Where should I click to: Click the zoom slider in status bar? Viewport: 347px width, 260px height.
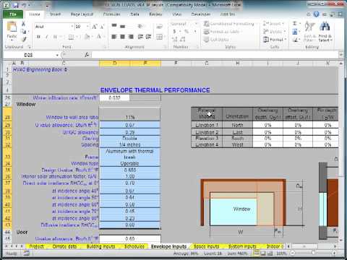(313, 253)
